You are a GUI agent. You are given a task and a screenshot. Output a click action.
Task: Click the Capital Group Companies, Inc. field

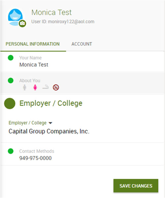[x=49, y=131]
